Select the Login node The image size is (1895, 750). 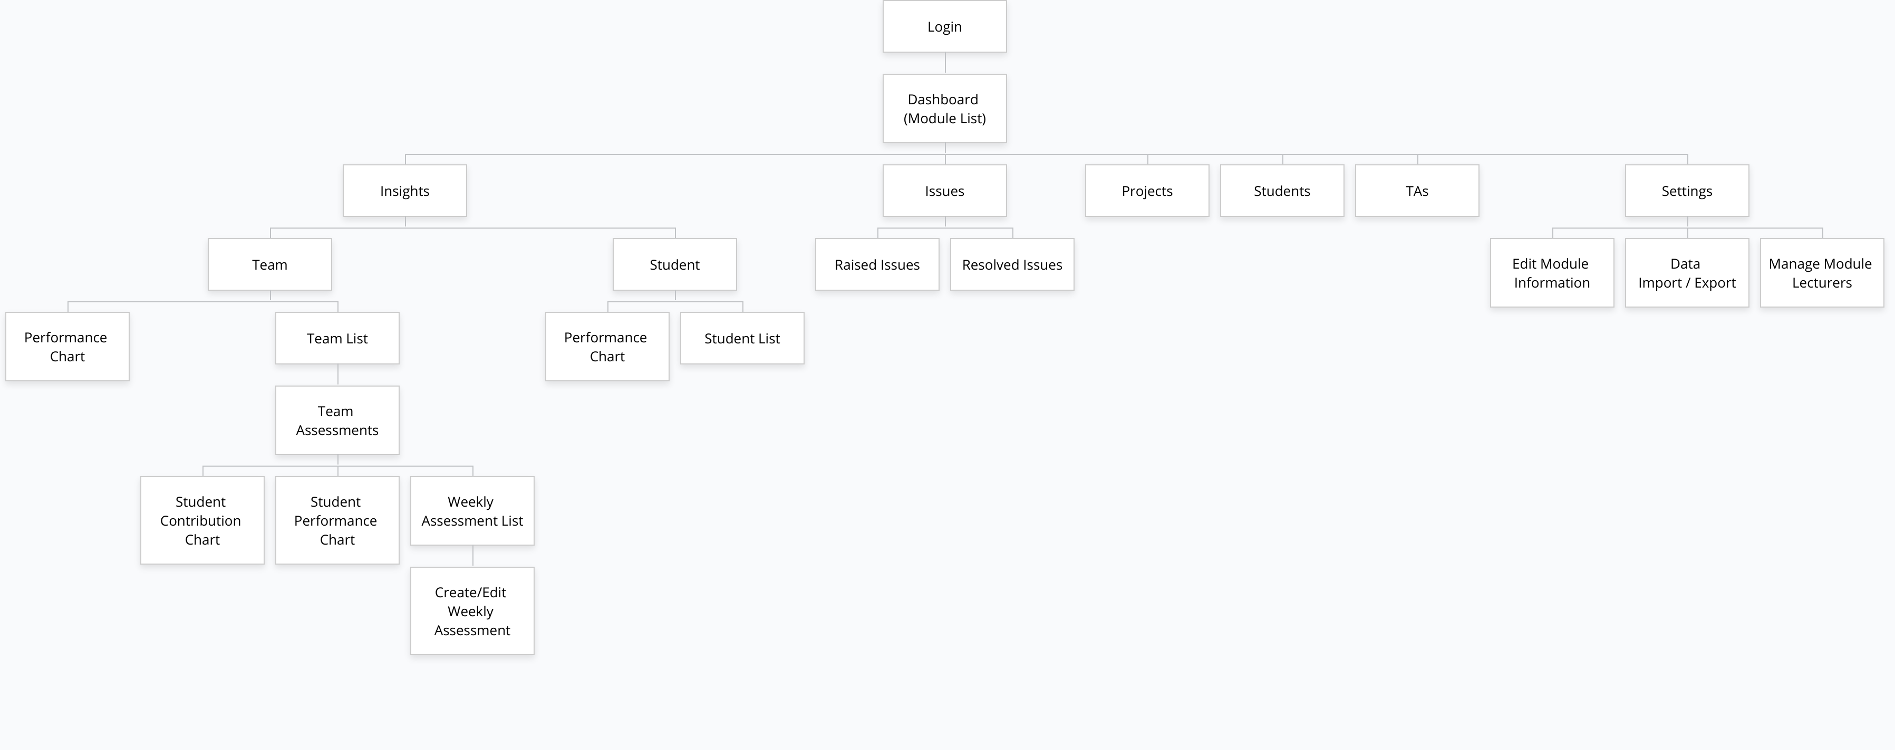pos(944,26)
